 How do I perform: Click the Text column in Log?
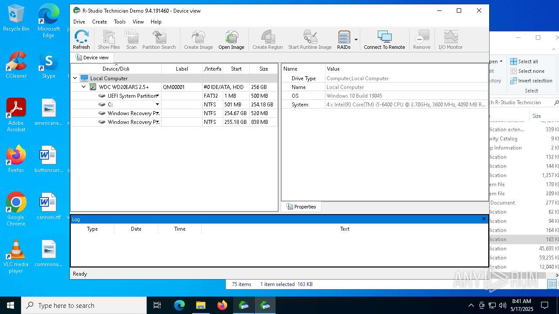(345, 229)
